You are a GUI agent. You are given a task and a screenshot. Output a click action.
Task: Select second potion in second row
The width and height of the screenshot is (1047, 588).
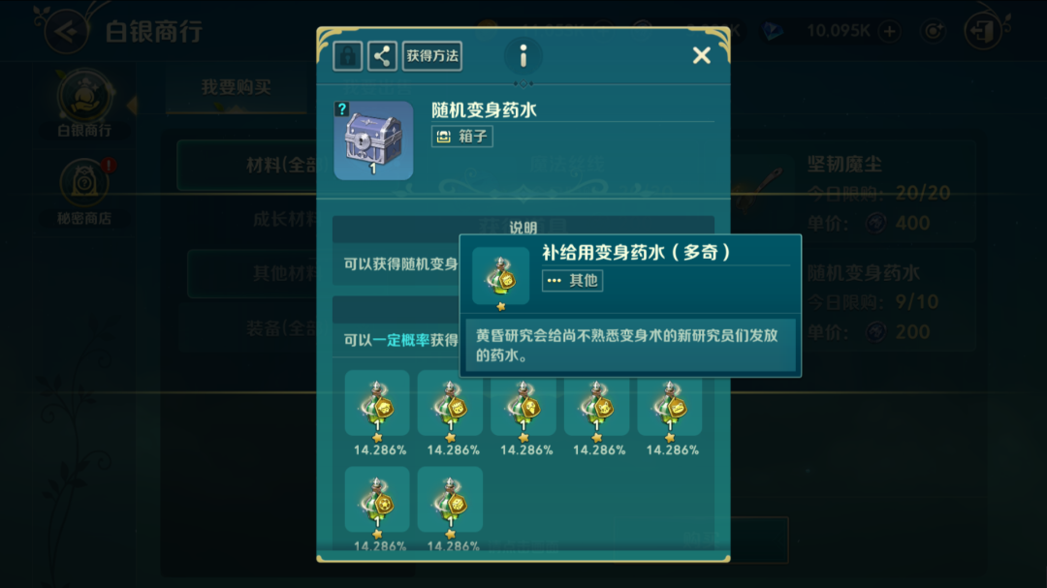point(450,499)
